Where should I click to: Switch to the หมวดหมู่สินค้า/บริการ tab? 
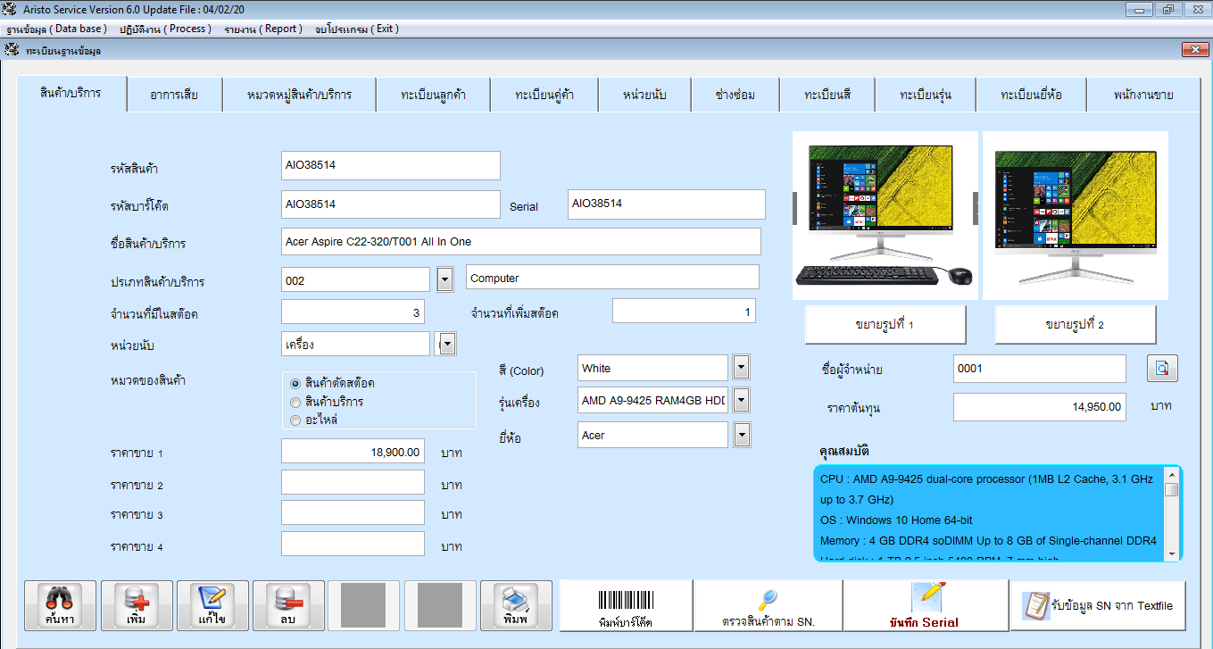click(299, 95)
